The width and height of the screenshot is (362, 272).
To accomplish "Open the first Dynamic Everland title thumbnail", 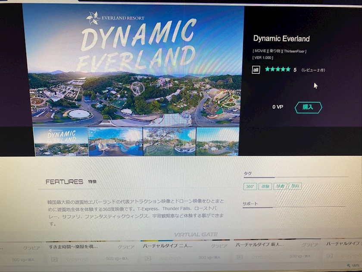I will coord(61,142).
